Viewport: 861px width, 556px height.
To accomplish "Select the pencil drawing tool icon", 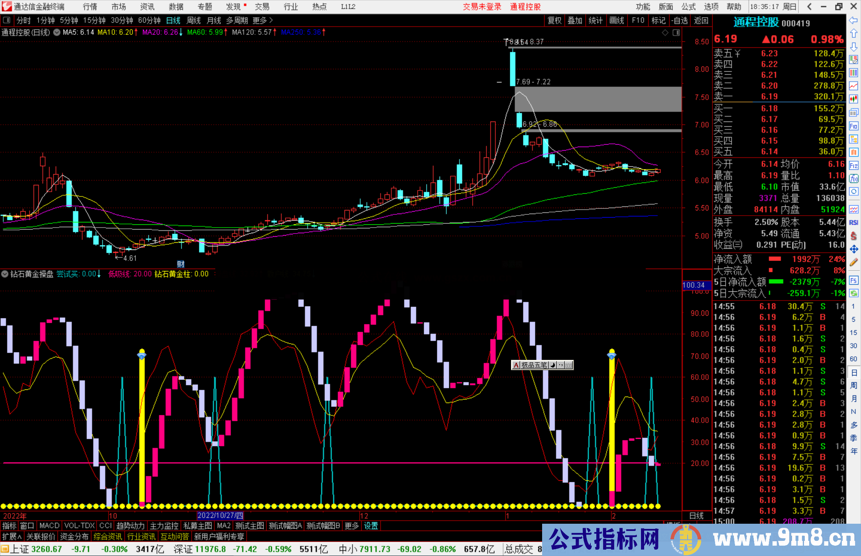I will 853,262.
